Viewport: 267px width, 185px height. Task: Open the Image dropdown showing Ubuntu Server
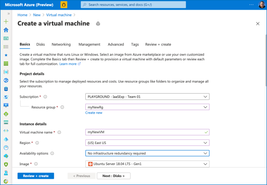click(x=147, y=164)
